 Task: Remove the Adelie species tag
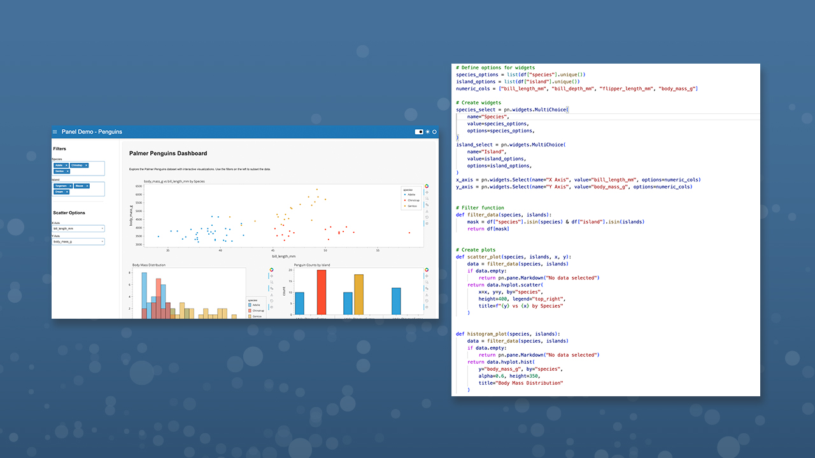click(x=66, y=165)
